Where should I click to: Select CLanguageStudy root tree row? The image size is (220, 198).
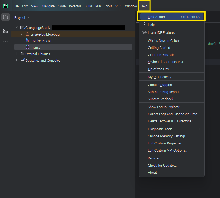(73, 28)
